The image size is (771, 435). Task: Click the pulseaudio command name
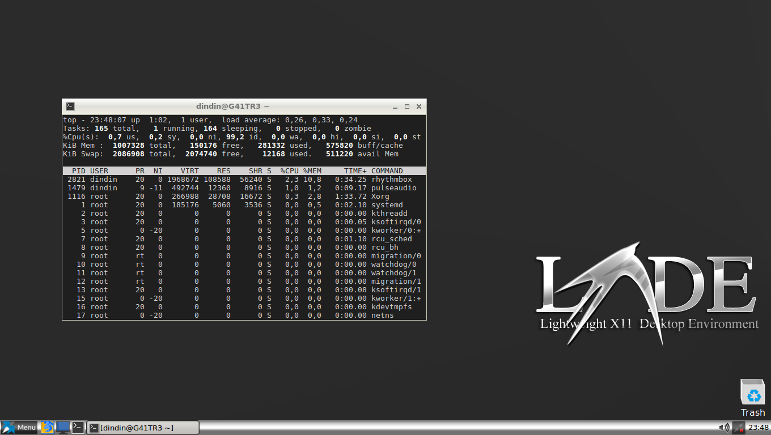click(394, 188)
